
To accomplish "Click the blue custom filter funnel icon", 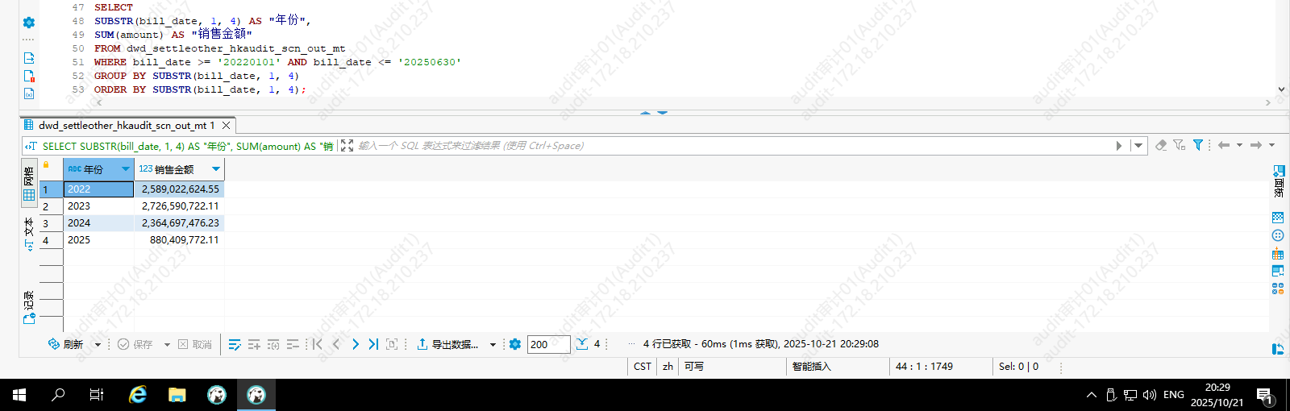I will [1198, 145].
